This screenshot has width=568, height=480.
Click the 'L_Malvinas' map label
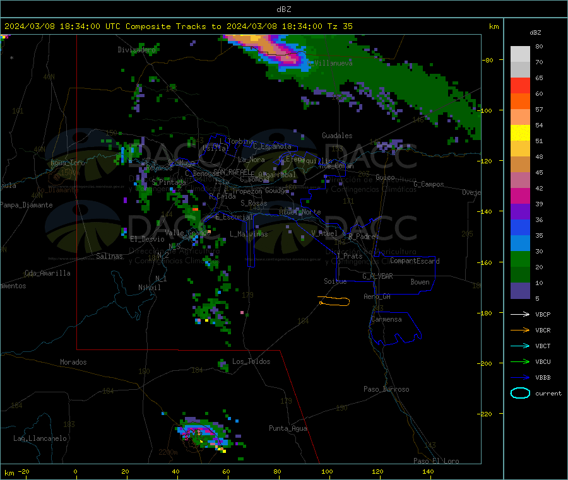(x=249, y=234)
